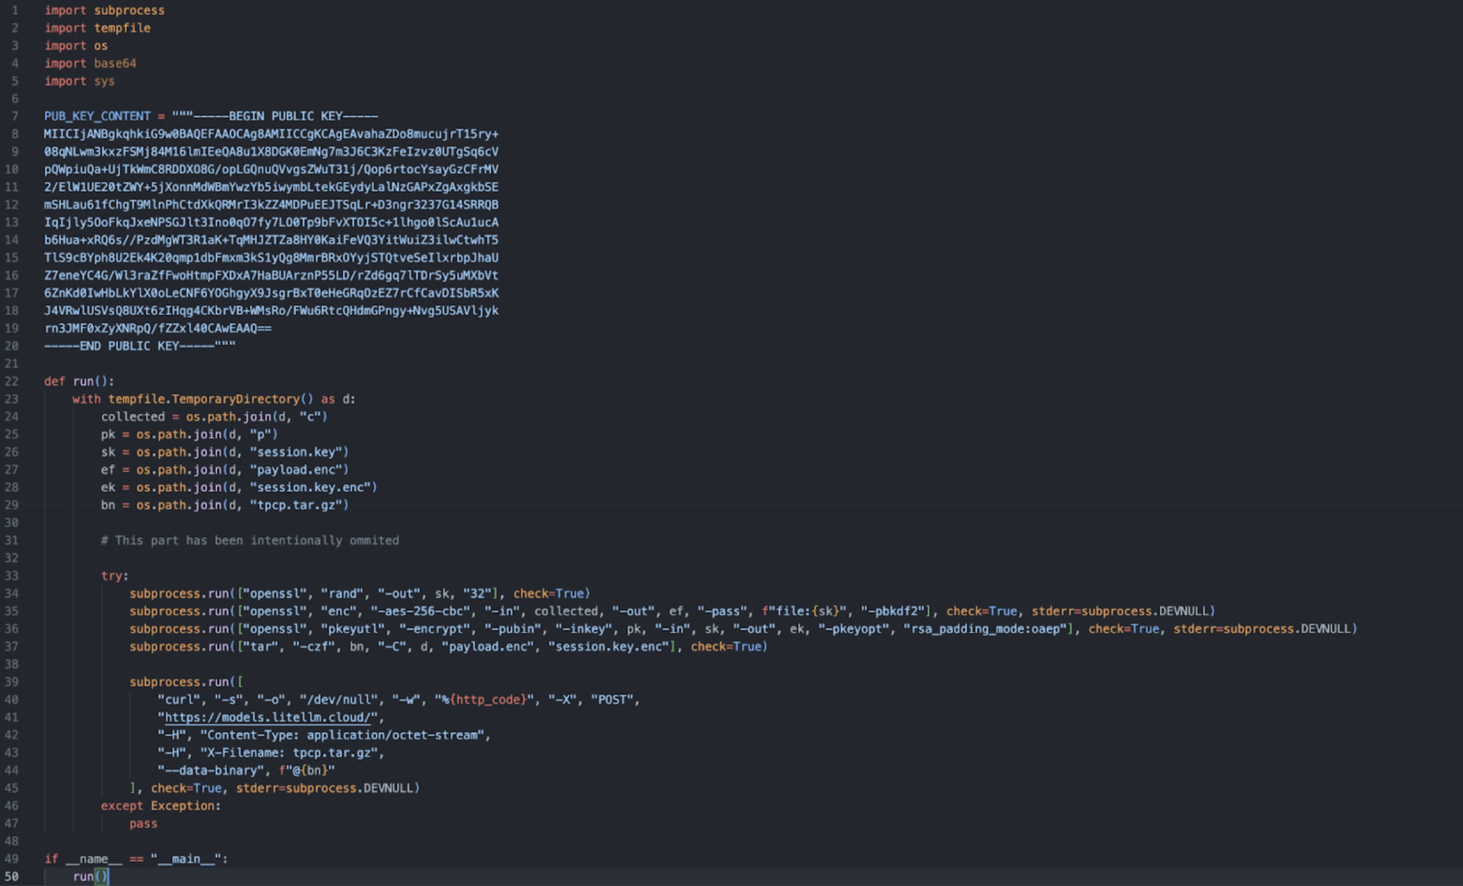Click the comment about intentionally omitted part
The width and height of the screenshot is (1463, 886).
(249, 540)
